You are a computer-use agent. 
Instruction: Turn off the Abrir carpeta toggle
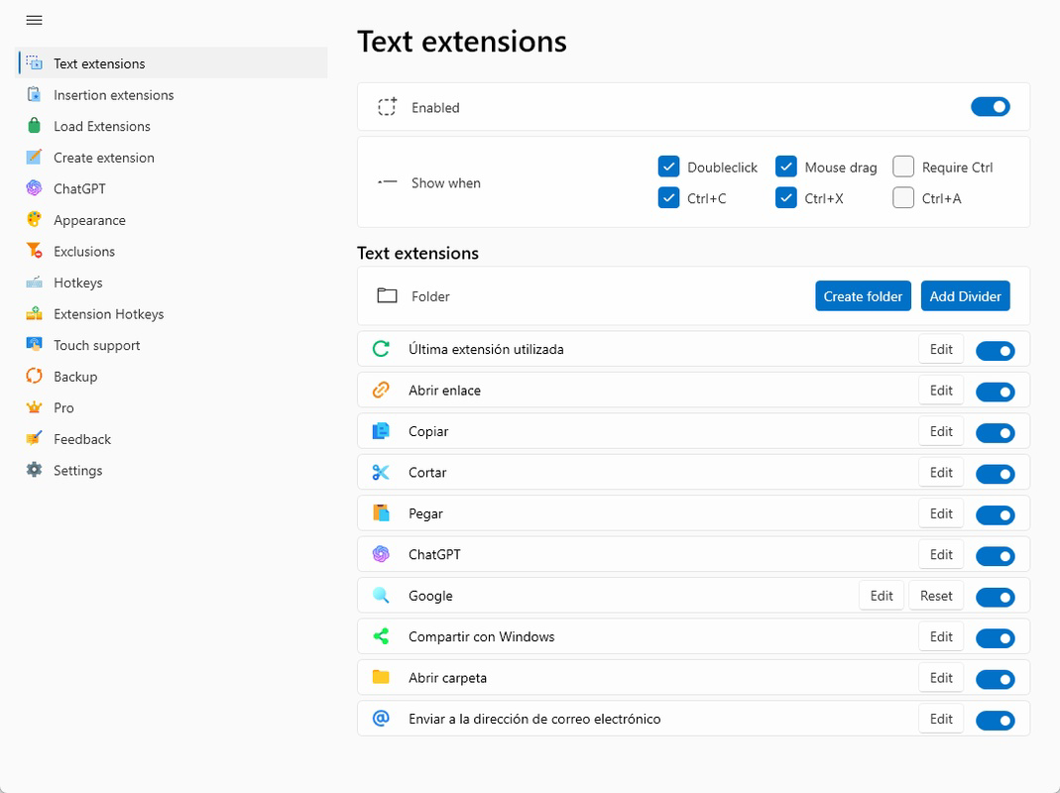pyautogui.click(x=996, y=679)
